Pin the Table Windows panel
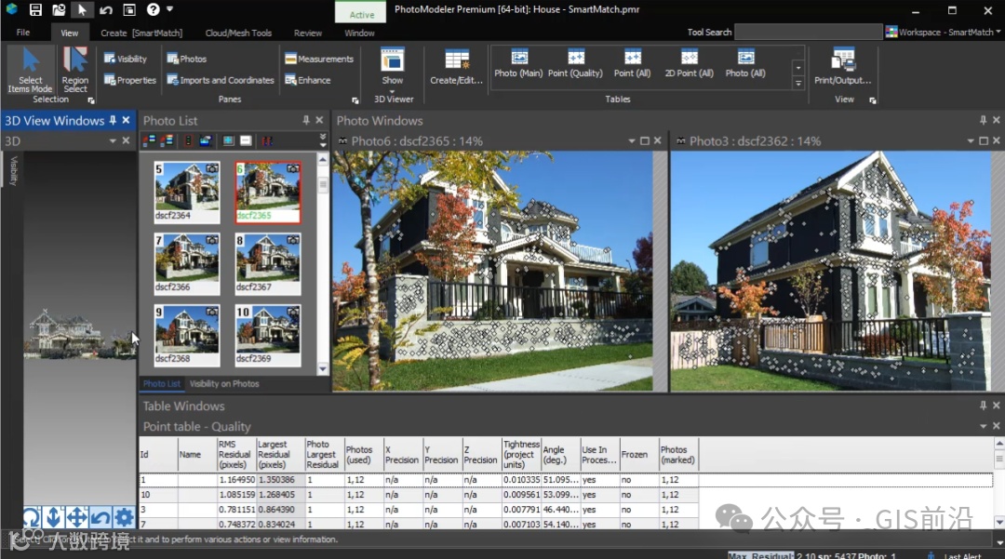The image size is (1005, 559). pos(983,406)
